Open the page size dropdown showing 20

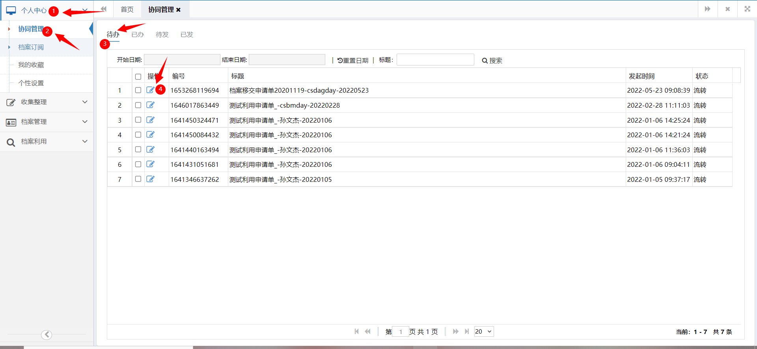483,332
